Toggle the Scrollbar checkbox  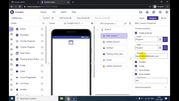pos(136,62)
